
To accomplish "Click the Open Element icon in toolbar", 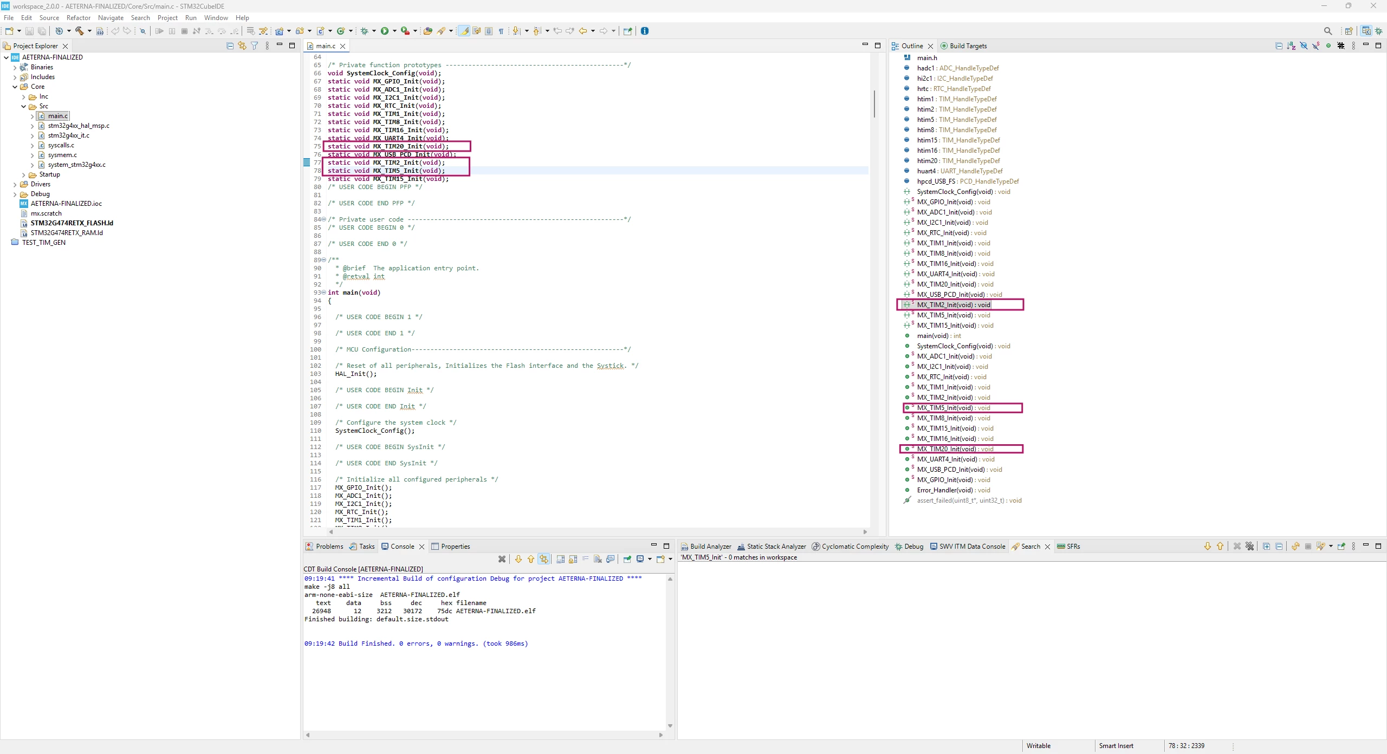I will point(427,31).
